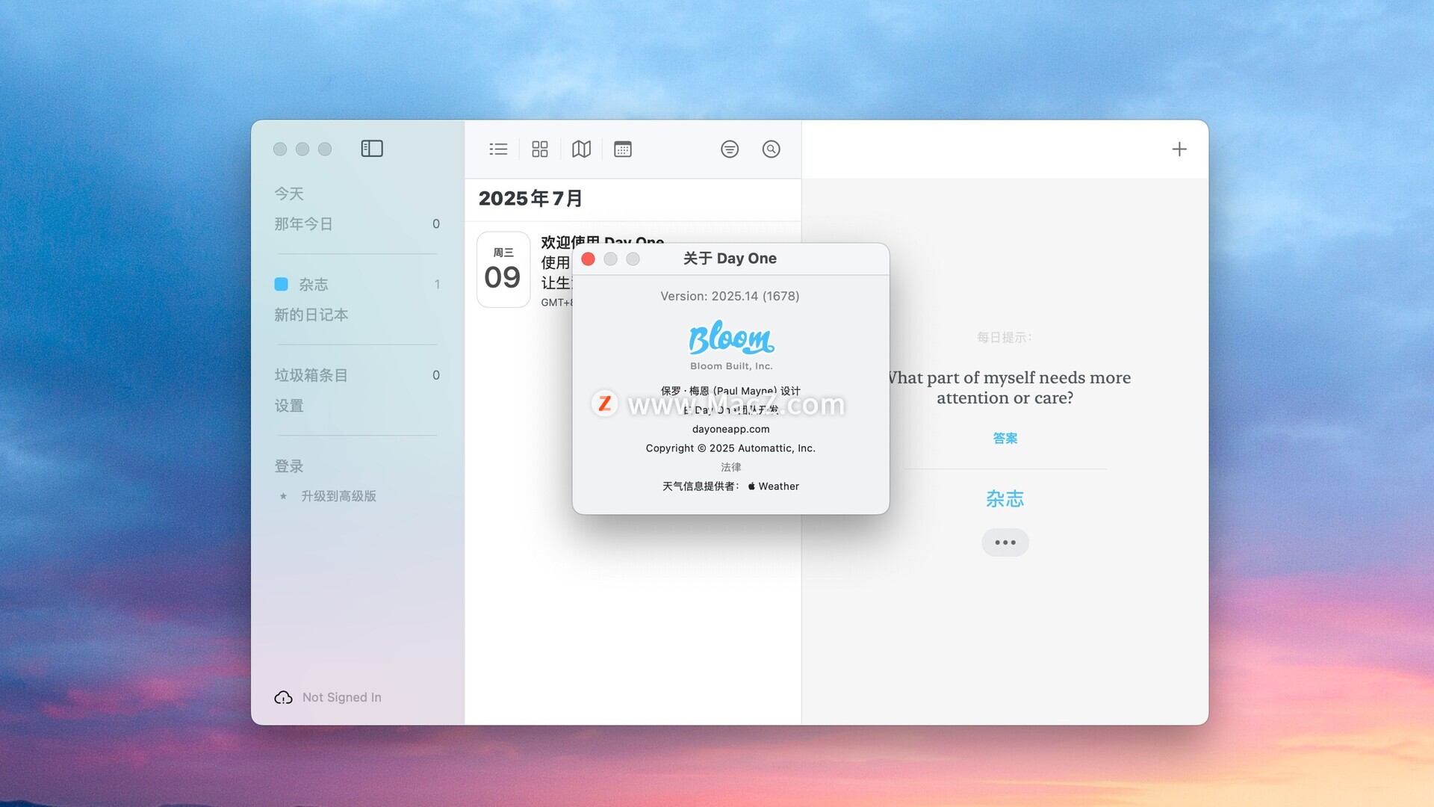Click the cloud sync status icon
Viewport: 1434px width, 807px height.
283,697
